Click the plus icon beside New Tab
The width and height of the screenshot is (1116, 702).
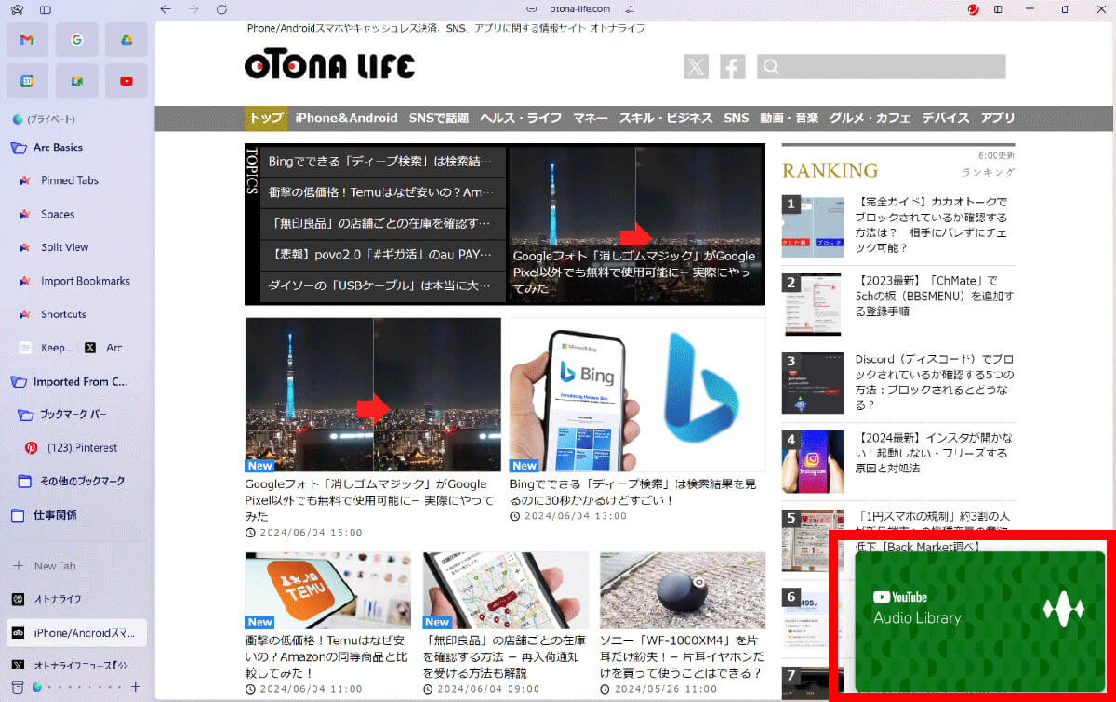coord(18,565)
